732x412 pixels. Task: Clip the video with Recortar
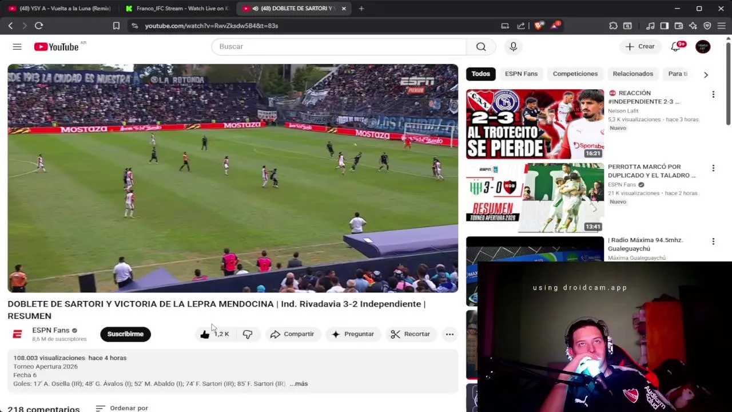pyautogui.click(x=410, y=334)
